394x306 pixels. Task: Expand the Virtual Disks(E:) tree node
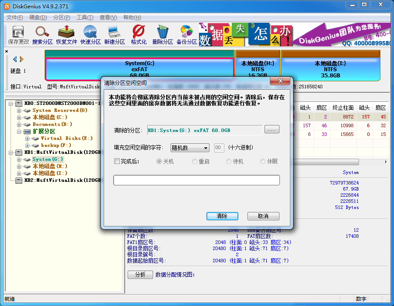coord(28,139)
